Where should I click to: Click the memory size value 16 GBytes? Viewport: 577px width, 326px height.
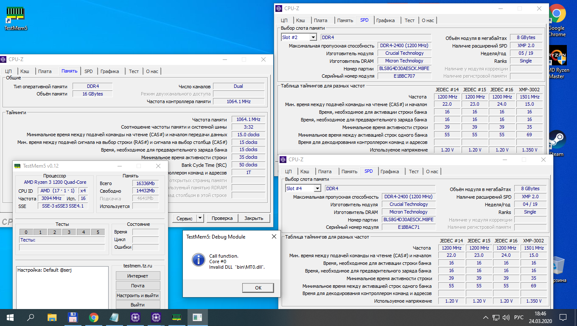click(x=92, y=94)
